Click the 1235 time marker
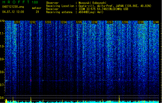 tap(79, 22)
